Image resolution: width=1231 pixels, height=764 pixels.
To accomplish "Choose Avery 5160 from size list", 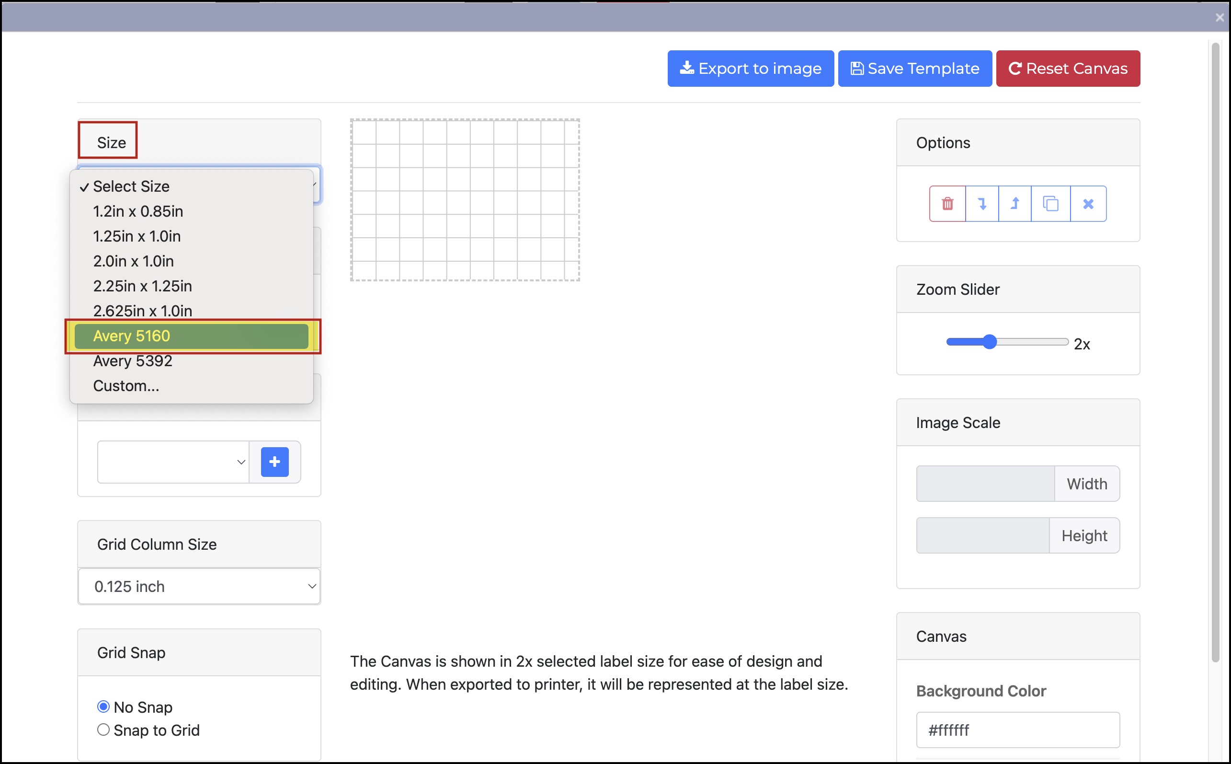I will 192,336.
